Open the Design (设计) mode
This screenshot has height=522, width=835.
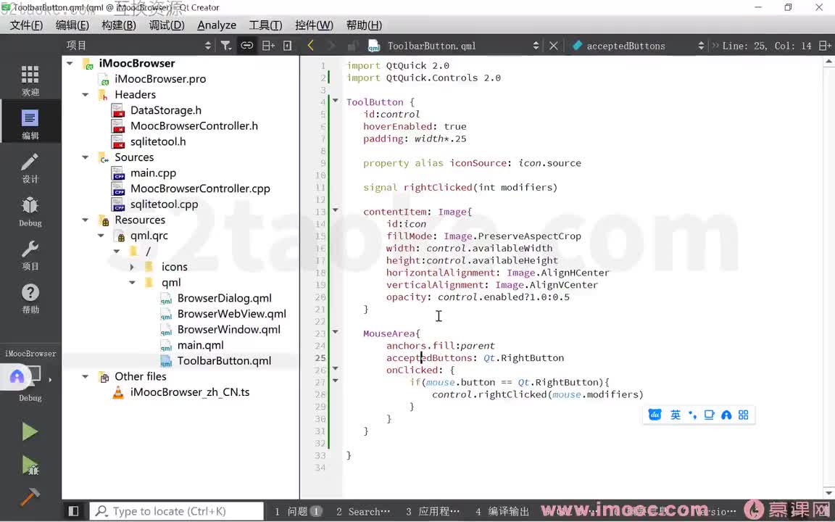click(30, 167)
